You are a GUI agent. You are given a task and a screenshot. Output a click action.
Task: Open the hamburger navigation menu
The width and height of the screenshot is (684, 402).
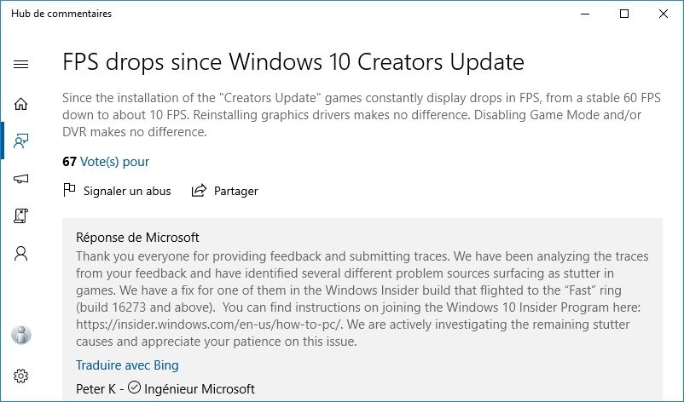21,65
